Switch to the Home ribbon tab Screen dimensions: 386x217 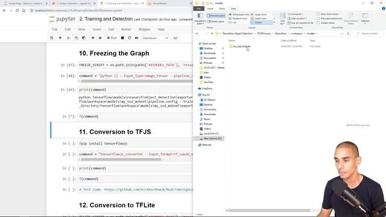(x=210, y=8)
